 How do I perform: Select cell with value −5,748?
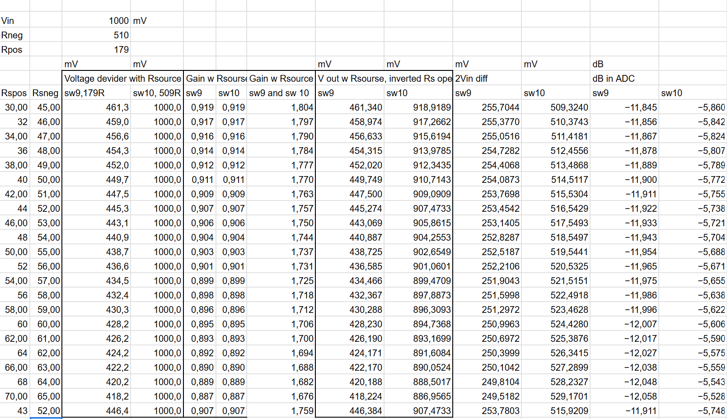[x=693, y=411]
